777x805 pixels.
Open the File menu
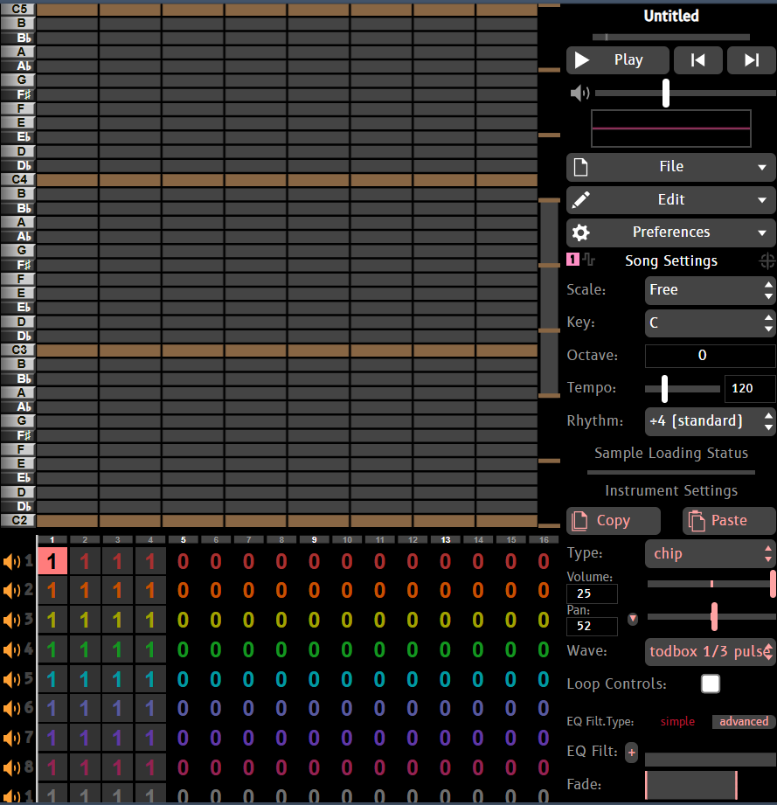point(670,167)
